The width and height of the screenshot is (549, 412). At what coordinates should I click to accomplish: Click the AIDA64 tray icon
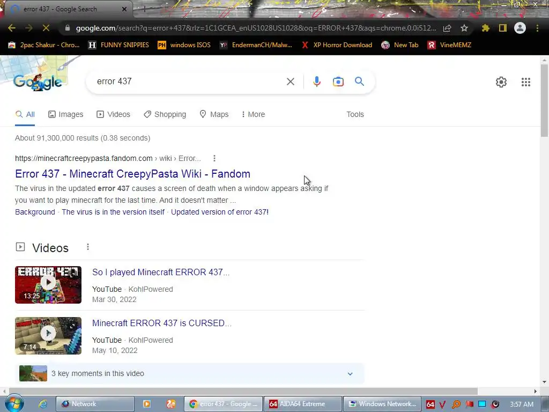(x=431, y=404)
